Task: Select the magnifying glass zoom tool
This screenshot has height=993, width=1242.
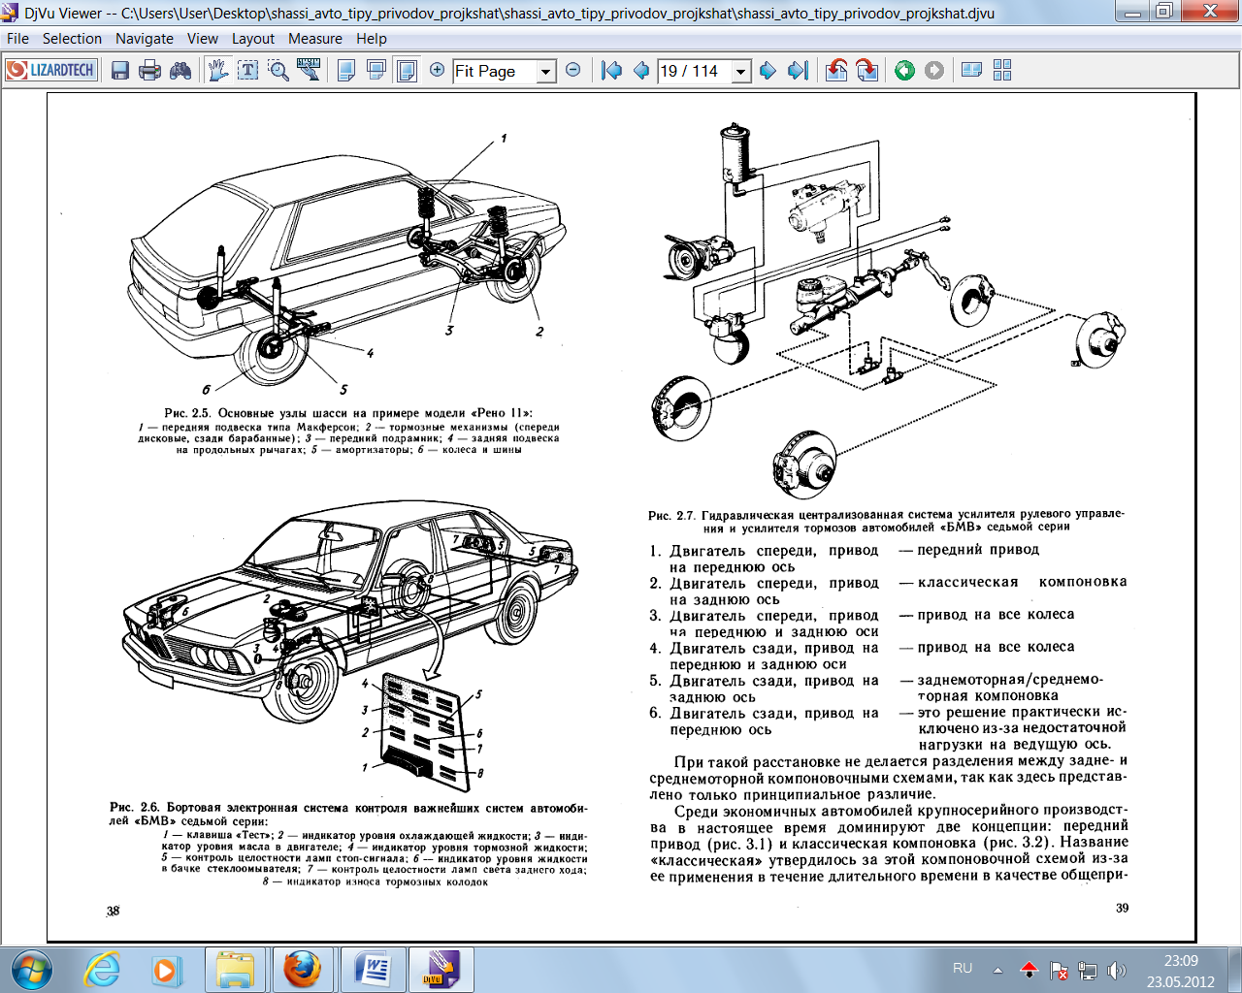Action: [278, 70]
